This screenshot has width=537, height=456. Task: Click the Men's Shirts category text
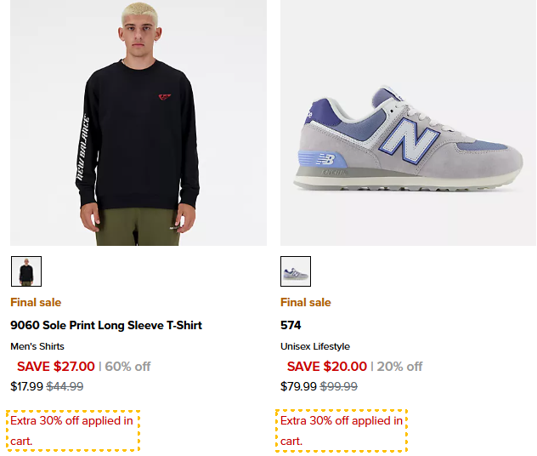click(x=37, y=346)
